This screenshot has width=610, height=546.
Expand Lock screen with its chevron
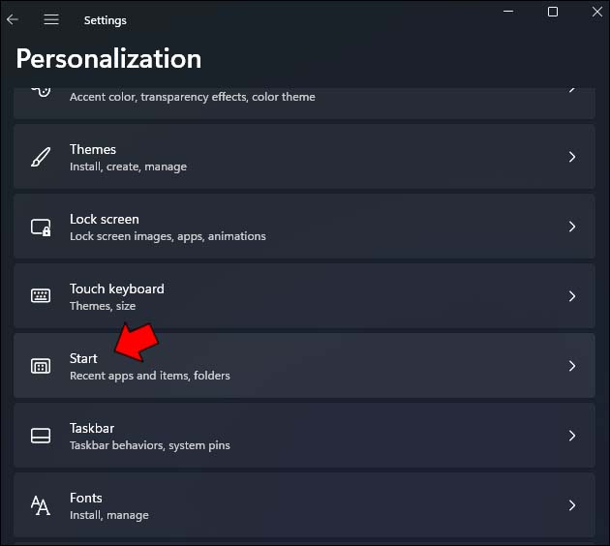click(x=572, y=227)
